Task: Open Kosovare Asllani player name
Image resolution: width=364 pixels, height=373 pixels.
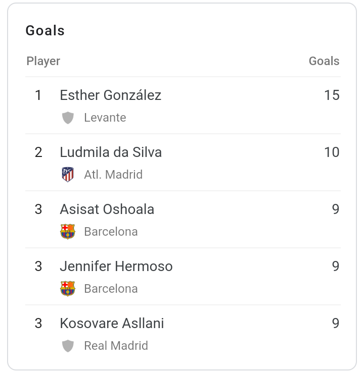Action: click(x=112, y=323)
